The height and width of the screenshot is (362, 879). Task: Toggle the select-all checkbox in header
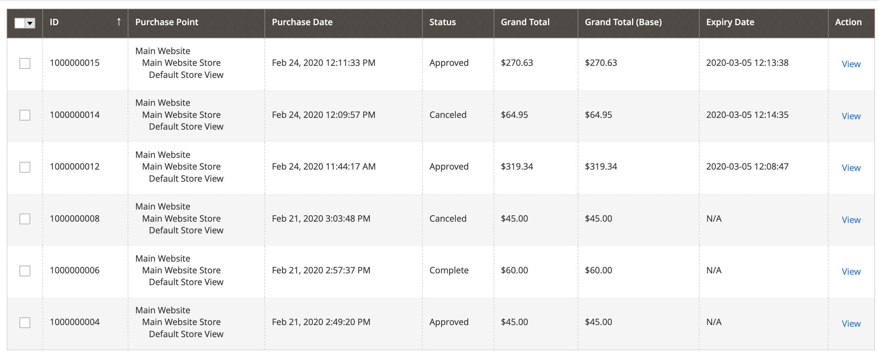click(x=20, y=23)
